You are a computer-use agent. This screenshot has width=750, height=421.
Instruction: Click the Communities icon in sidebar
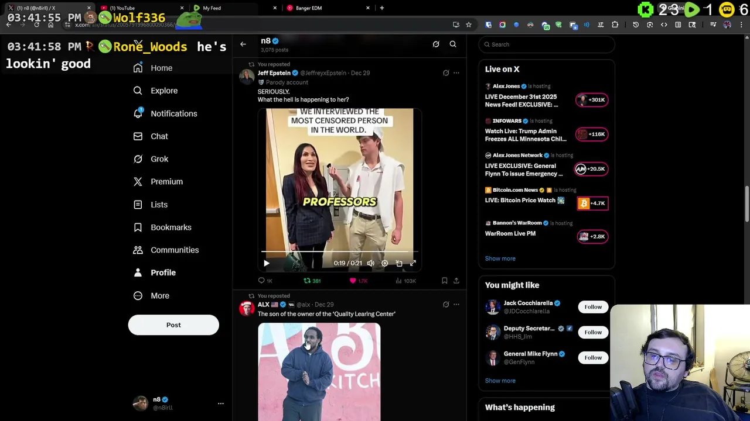tap(138, 250)
